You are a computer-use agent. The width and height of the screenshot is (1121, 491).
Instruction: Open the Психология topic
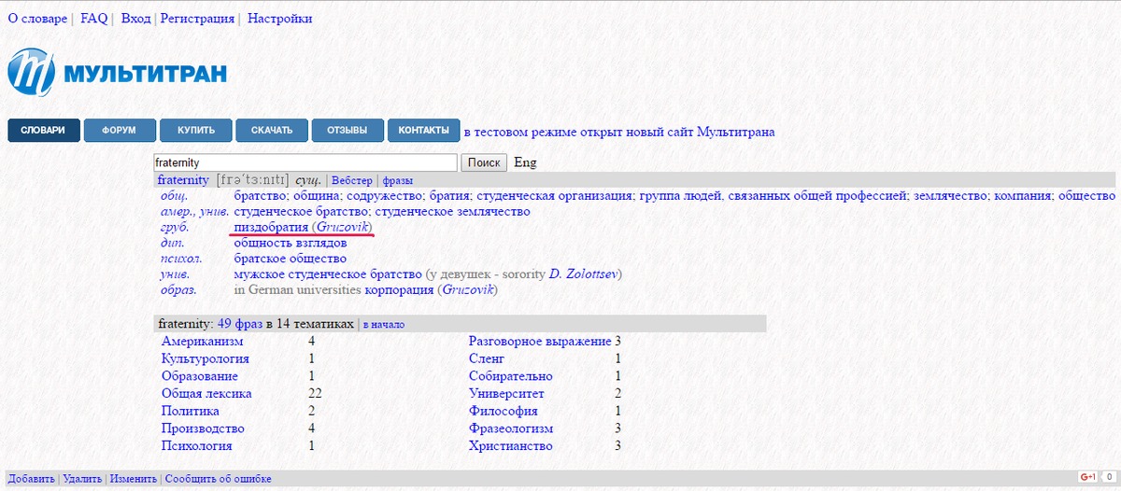[197, 446]
